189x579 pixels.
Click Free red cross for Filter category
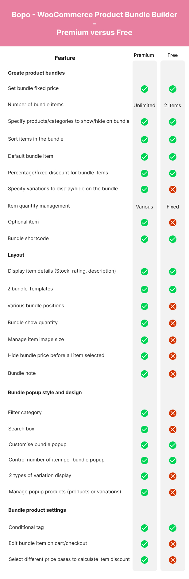click(x=173, y=413)
